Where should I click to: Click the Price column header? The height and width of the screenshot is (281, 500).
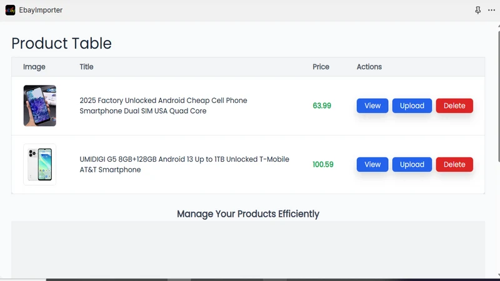tap(321, 67)
